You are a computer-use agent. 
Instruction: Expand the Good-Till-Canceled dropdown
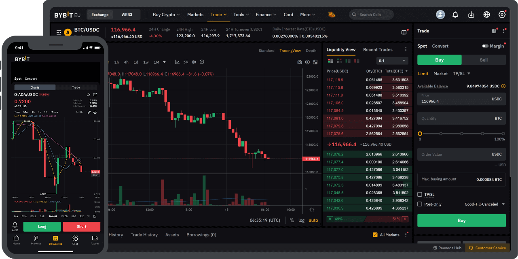tap(485, 204)
